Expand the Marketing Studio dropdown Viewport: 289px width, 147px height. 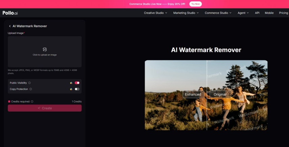click(186, 13)
